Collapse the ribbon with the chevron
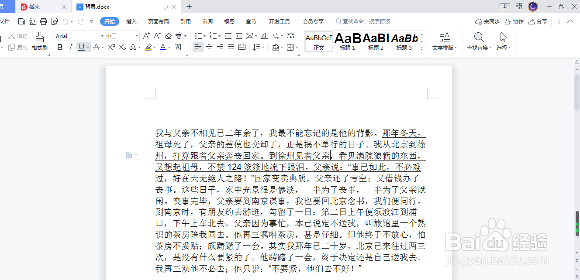The width and height of the screenshot is (580, 280). point(570,21)
